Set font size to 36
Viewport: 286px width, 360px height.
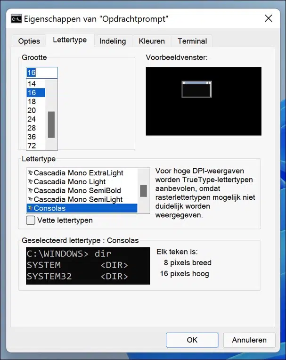click(36, 137)
